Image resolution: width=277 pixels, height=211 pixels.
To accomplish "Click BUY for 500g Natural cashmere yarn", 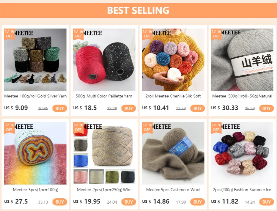I will [266, 108].
